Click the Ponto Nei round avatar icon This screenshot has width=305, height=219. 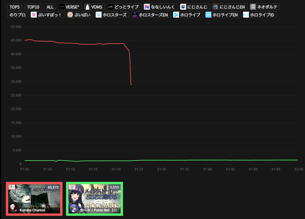pos(73,208)
